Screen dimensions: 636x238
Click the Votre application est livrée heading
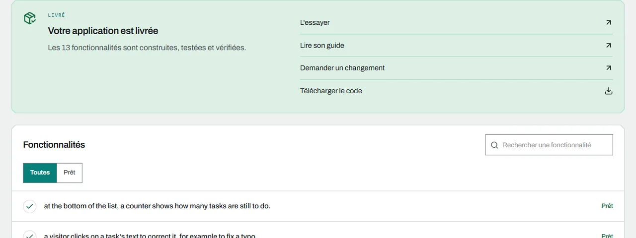pyautogui.click(x=103, y=31)
